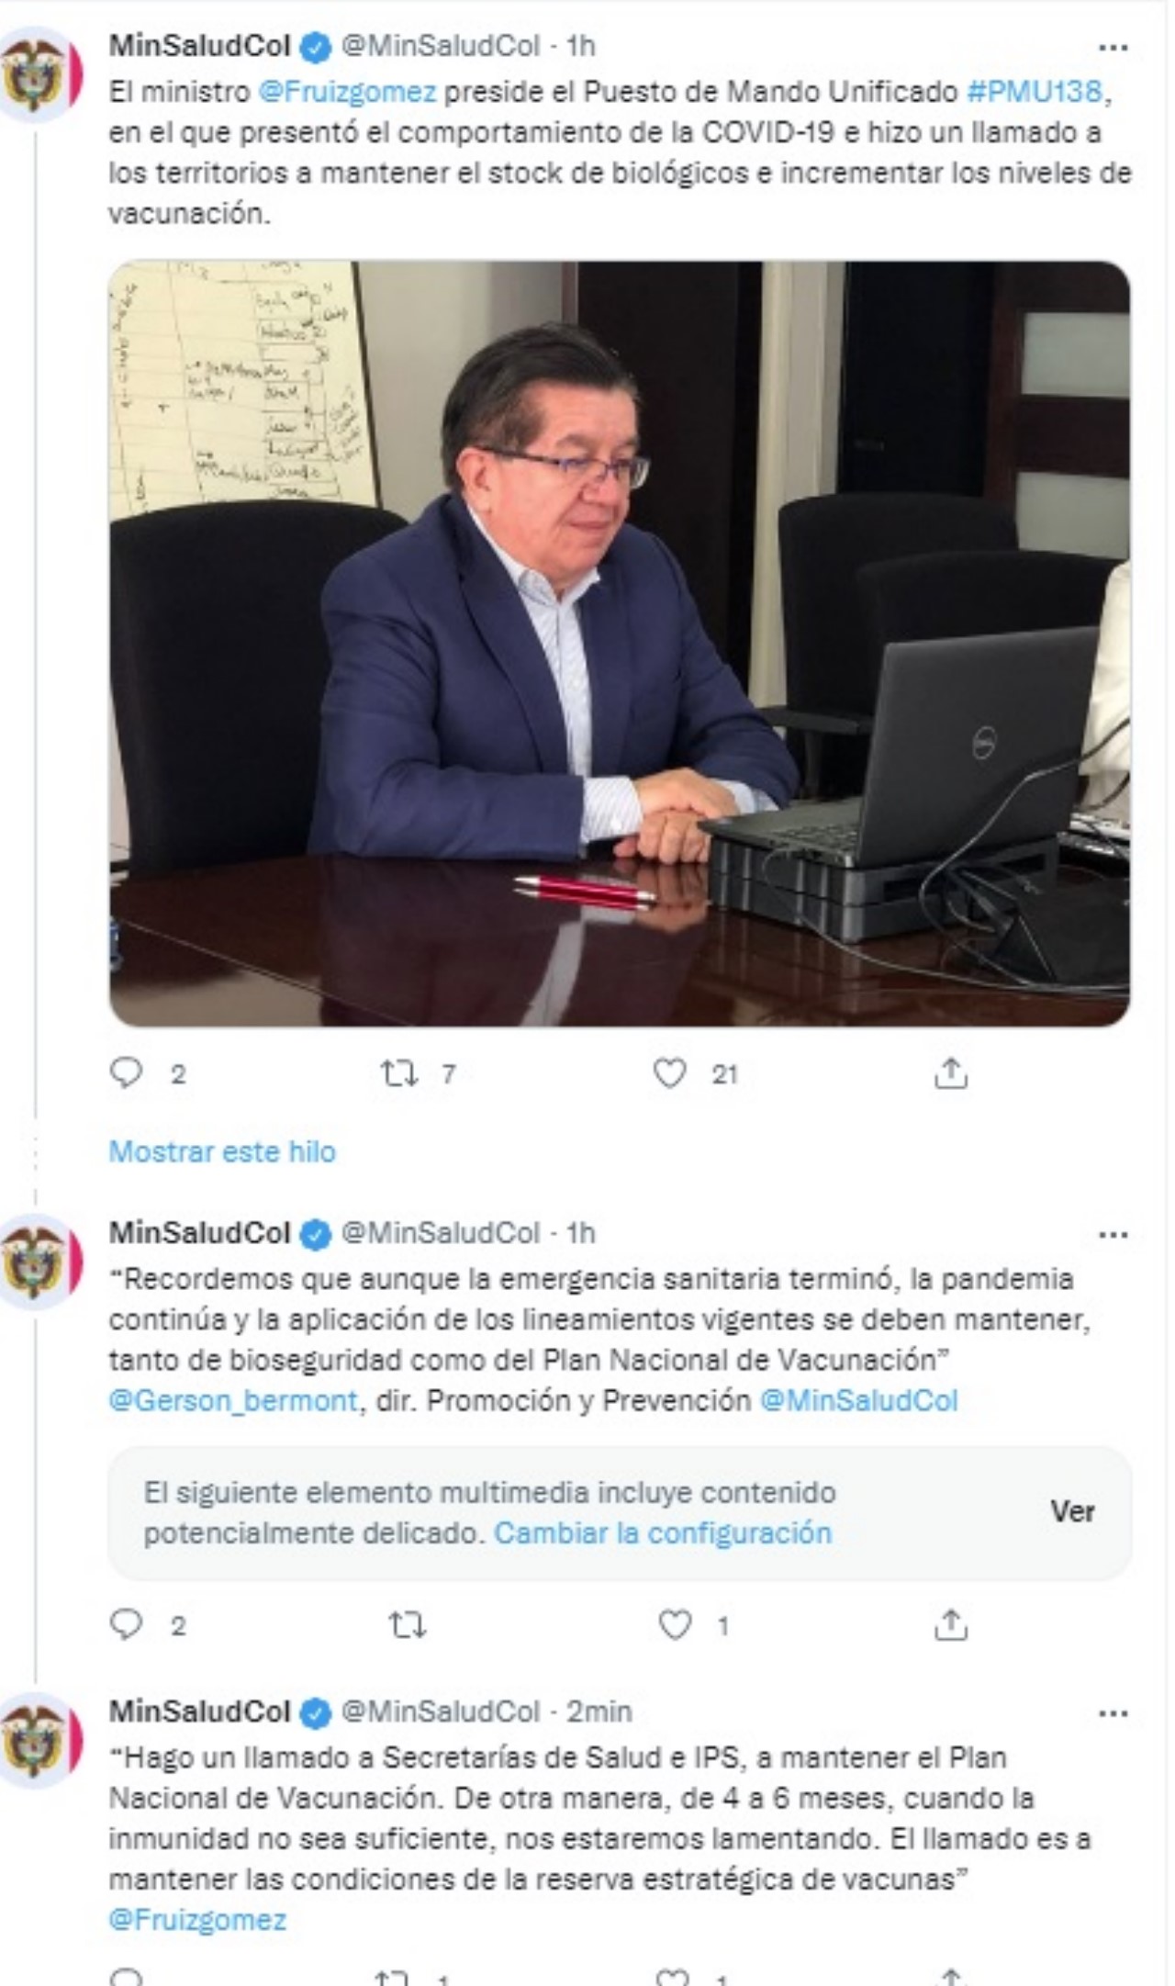Retweet the emergencia sanitaria tweet
1175x1986 pixels.
408,1626
